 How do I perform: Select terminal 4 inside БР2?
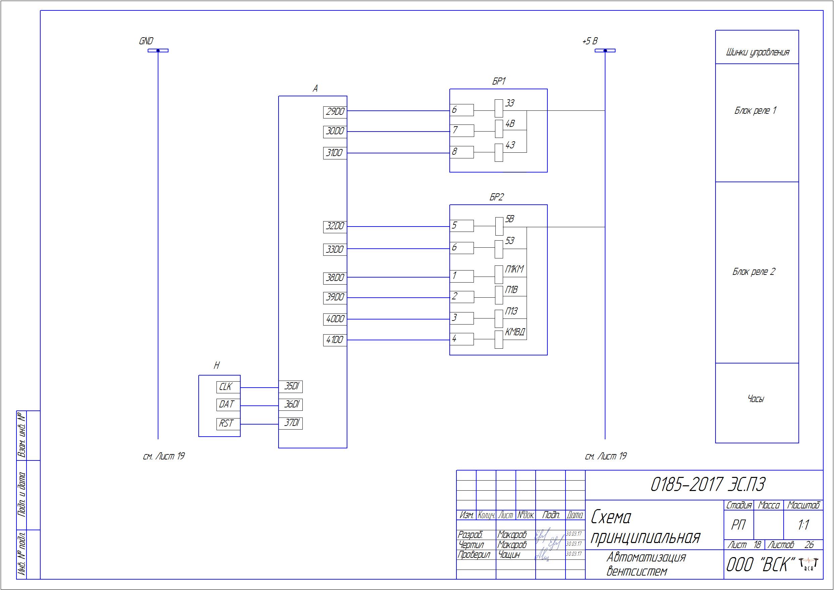462,339
